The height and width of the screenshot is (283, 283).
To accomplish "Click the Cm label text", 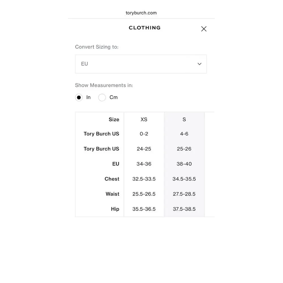I will point(113,97).
